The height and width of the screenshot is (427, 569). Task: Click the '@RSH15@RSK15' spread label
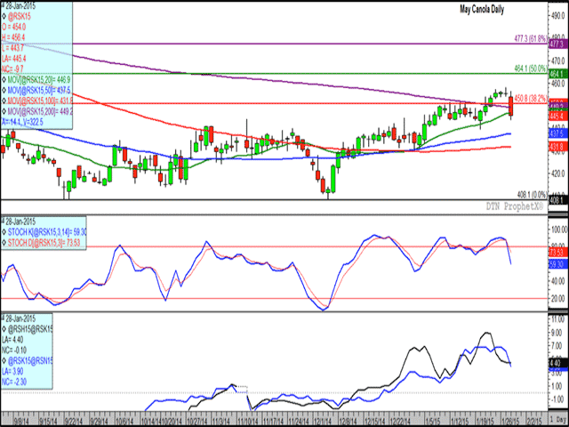pyautogui.click(x=30, y=329)
